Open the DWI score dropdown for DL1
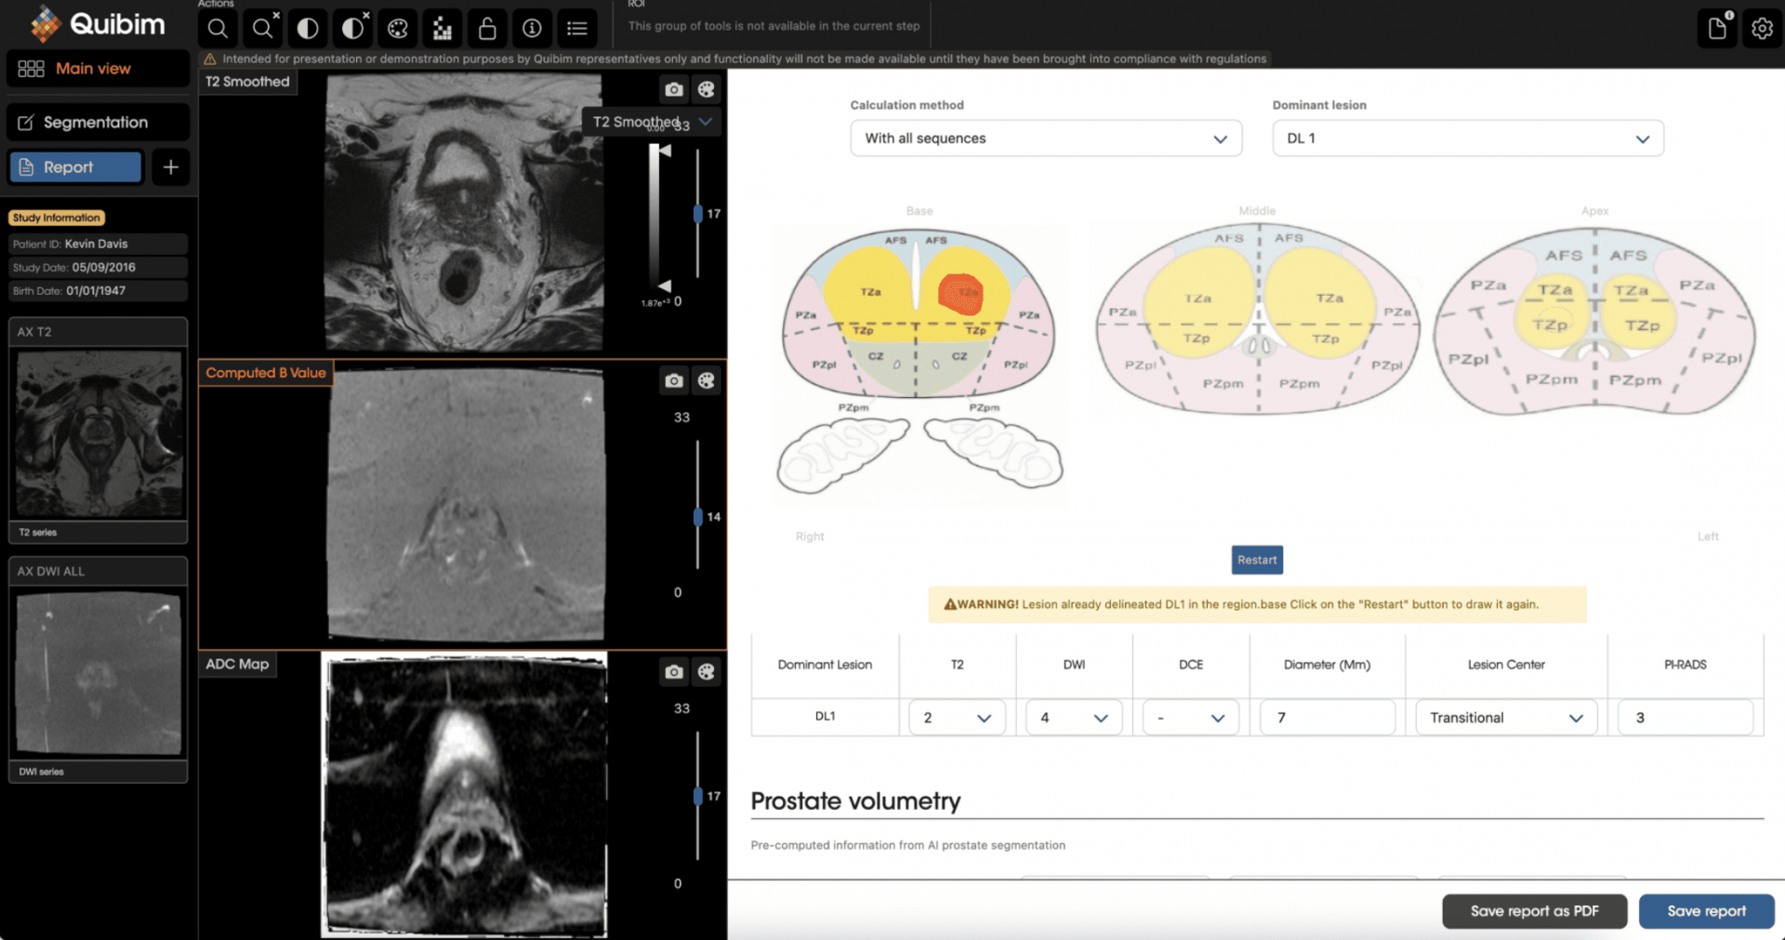 click(x=1074, y=718)
